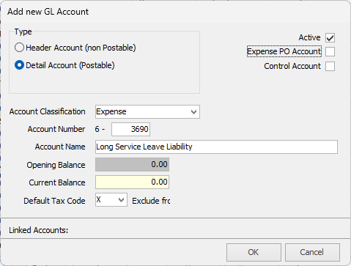The height and width of the screenshot is (266, 351).
Task: Click the Type group box label
Action: pyautogui.click(x=23, y=32)
